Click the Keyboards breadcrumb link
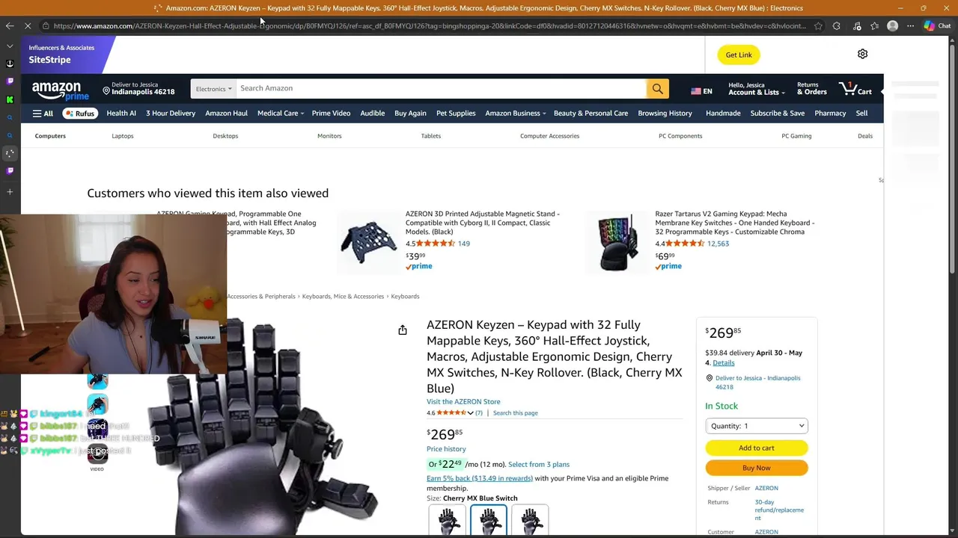This screenshot has width=958, height=538. coord(405,297)
